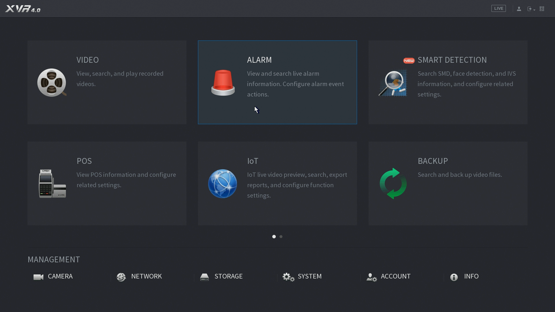The width and height of the screenshot is (555, 312).
Task: Click the green BACKUP arrows icon
Action: pos(393,184)
